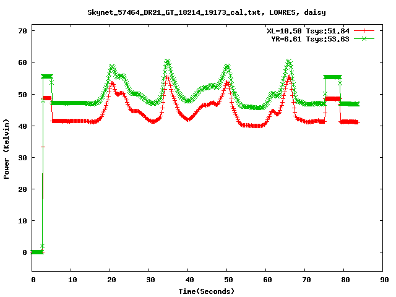Viewport: 396px width, 297px height.
Task: Click the y-axis value 70
Action: [22, 31]
